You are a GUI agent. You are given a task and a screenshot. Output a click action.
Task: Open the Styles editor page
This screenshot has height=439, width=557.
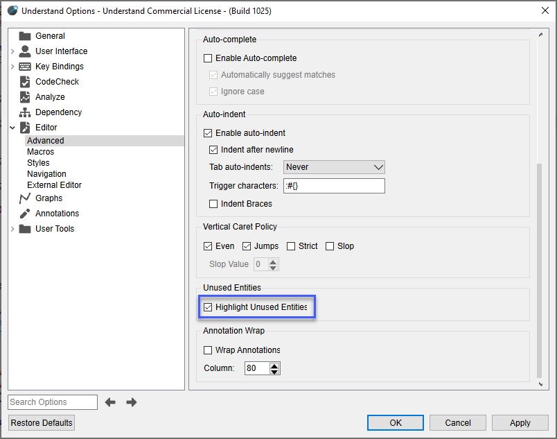pos(38,163)
